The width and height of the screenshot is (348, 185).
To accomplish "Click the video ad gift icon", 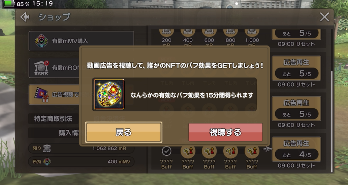I will coord(41,94).
